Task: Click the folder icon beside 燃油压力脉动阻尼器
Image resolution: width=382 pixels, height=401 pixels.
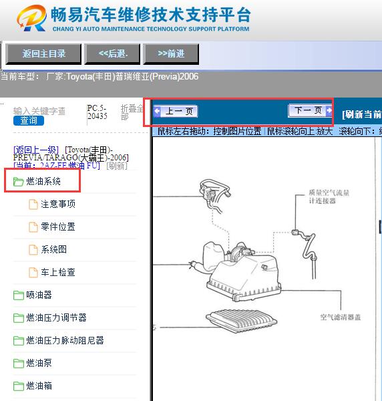Action: point(19,341)
